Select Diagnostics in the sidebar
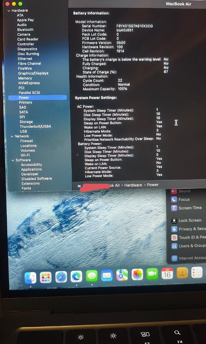This screenshot has height=344, width=206. (27, 49)
